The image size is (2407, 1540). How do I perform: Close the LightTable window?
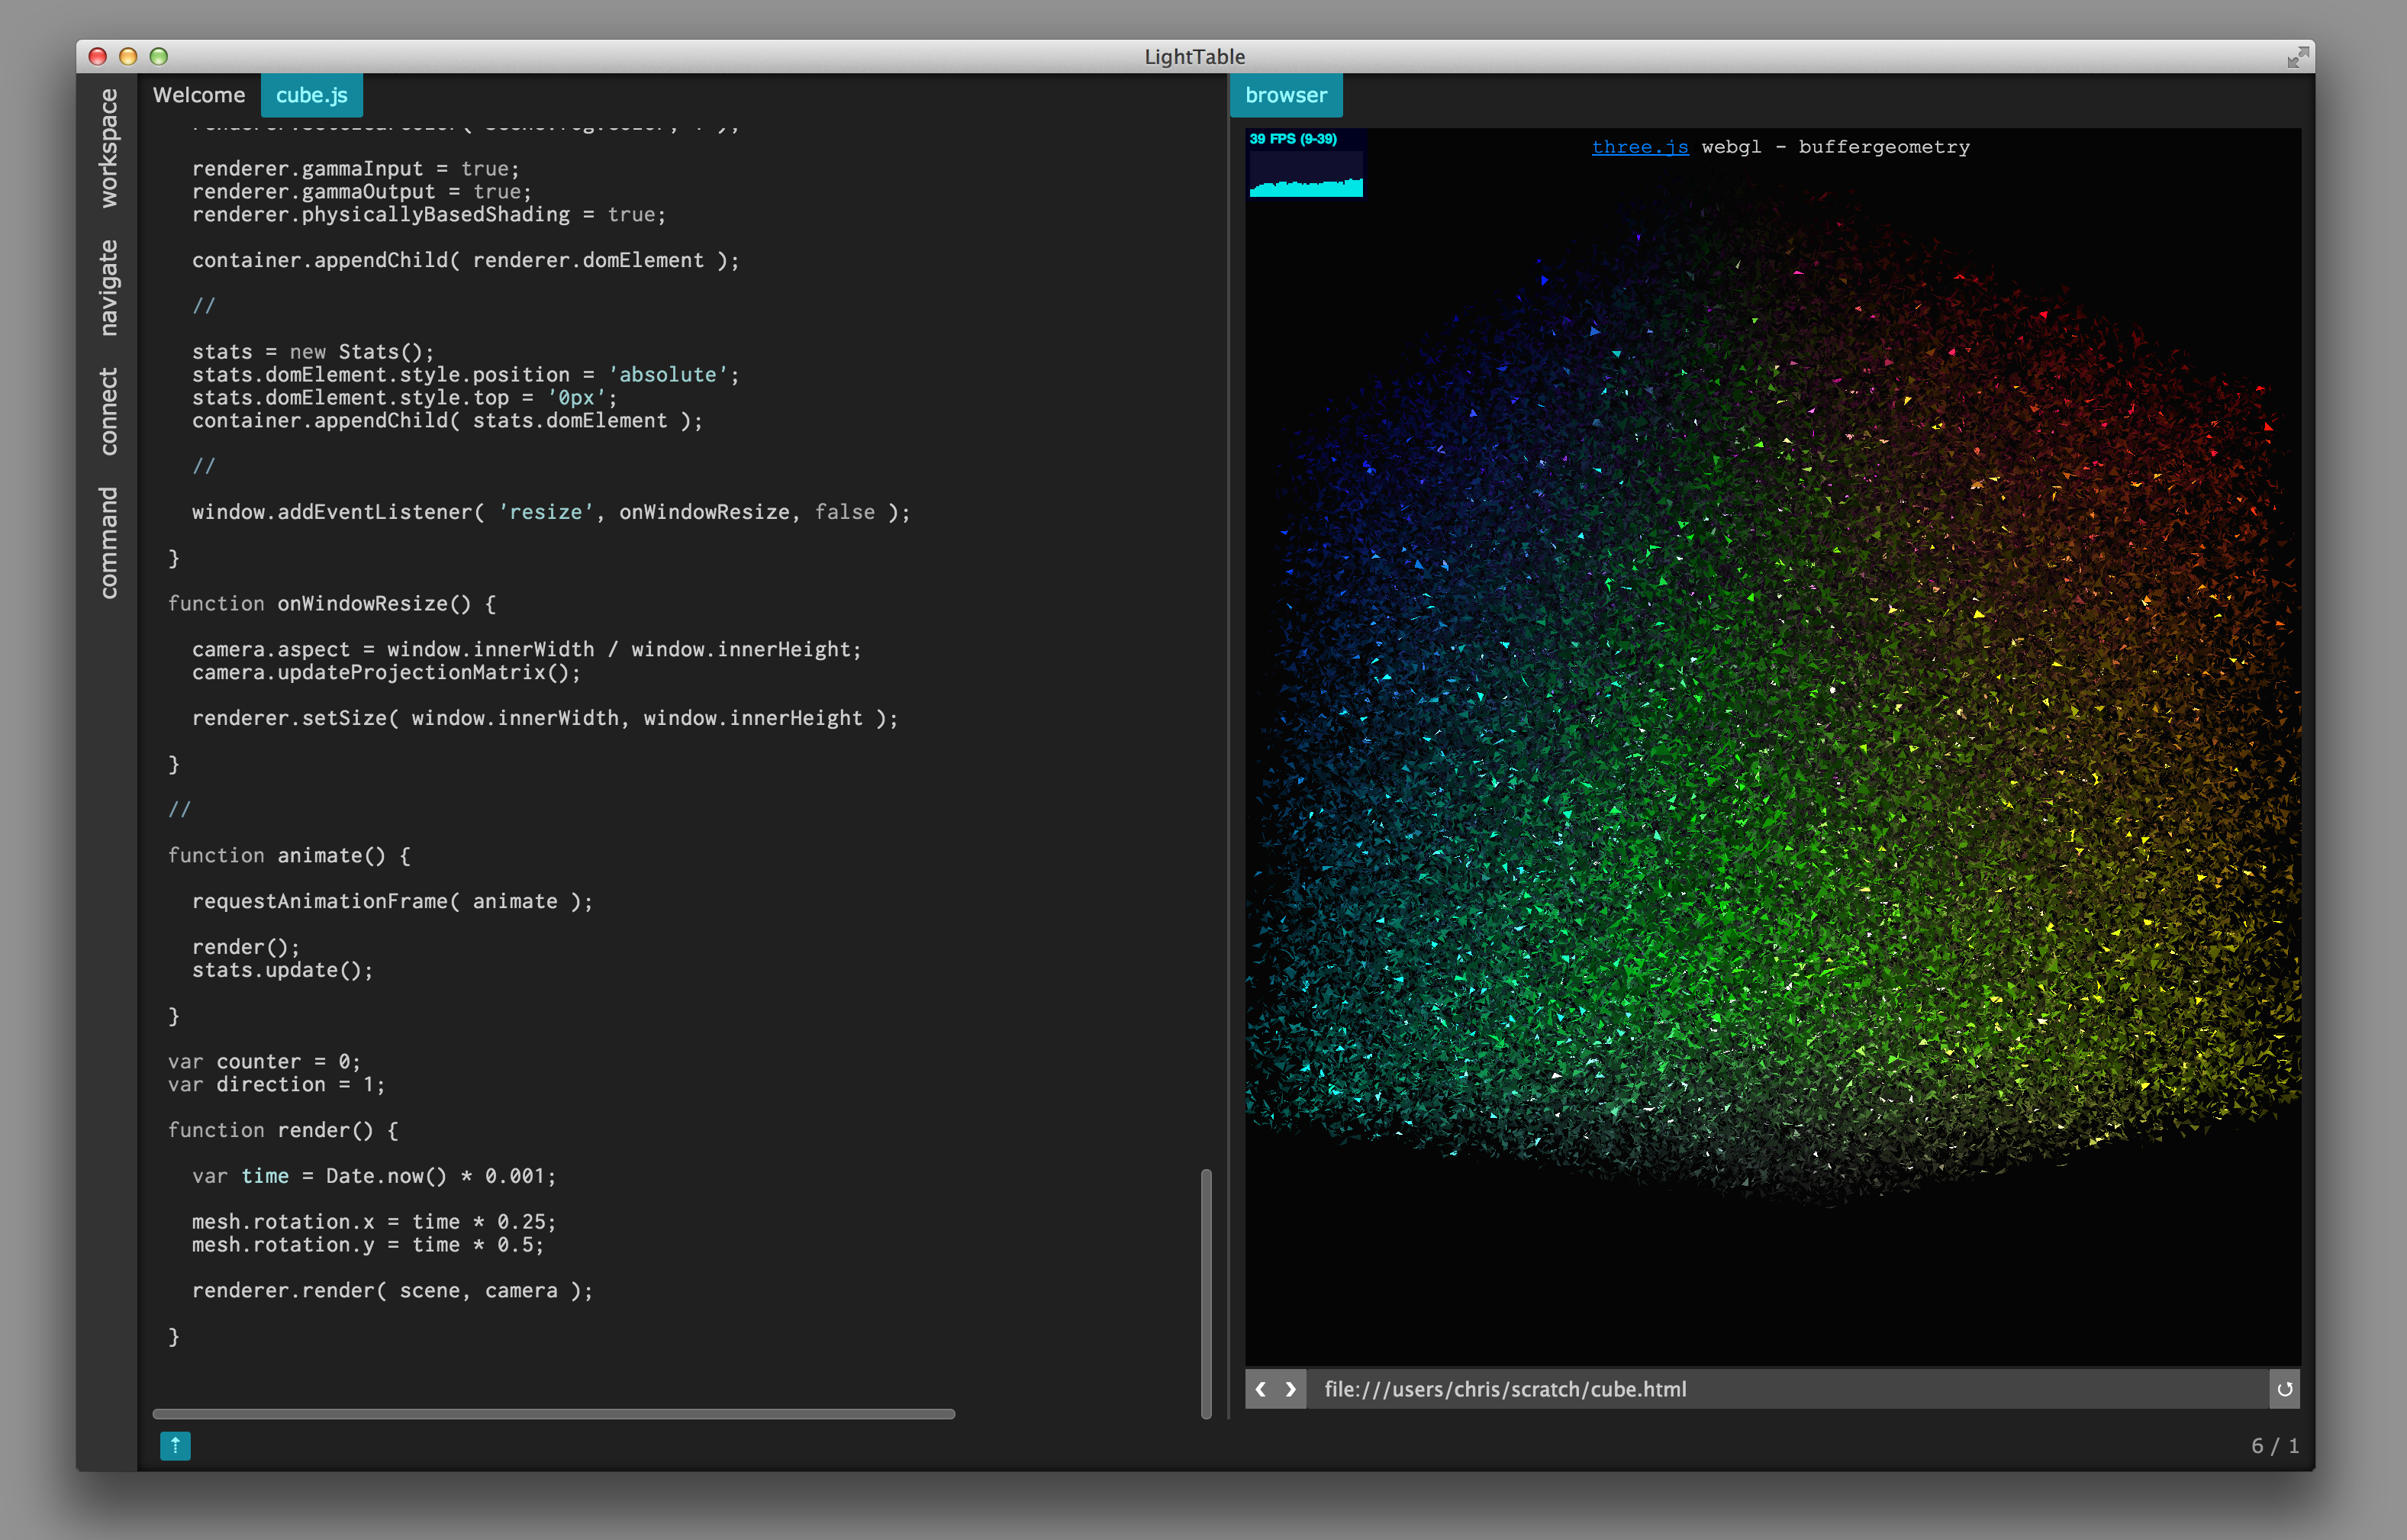97,57
